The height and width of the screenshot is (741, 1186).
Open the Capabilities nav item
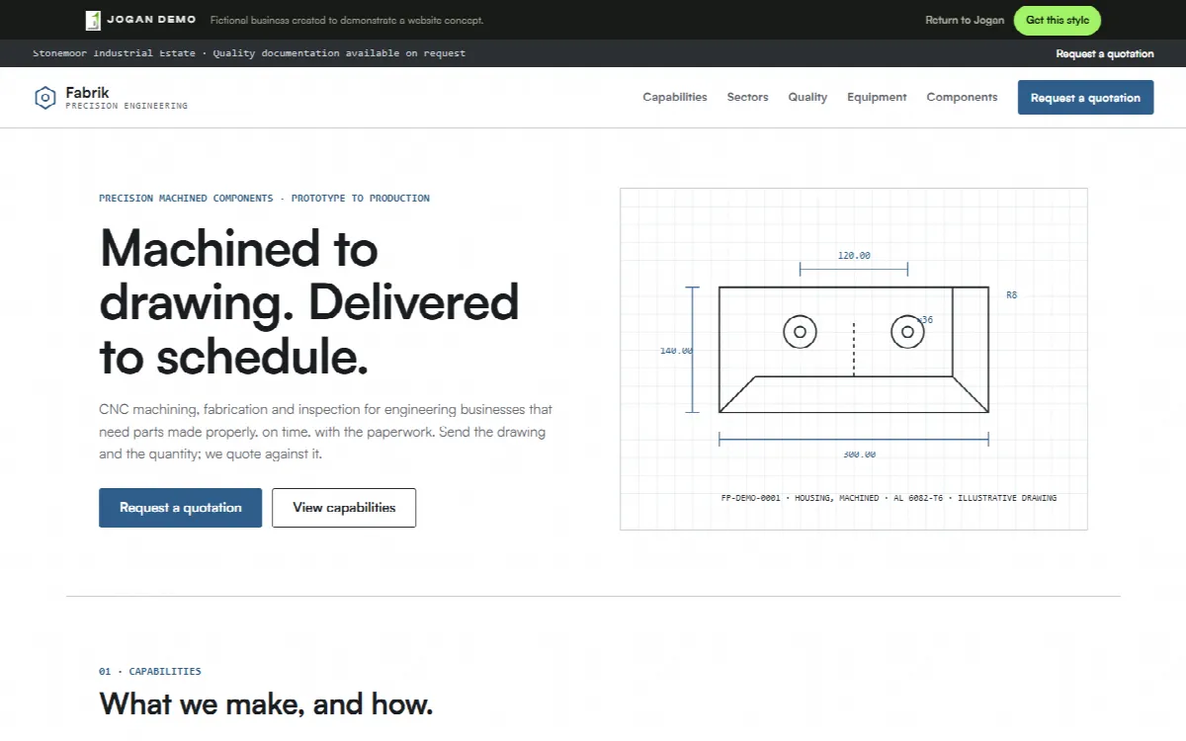pos(675,97)
